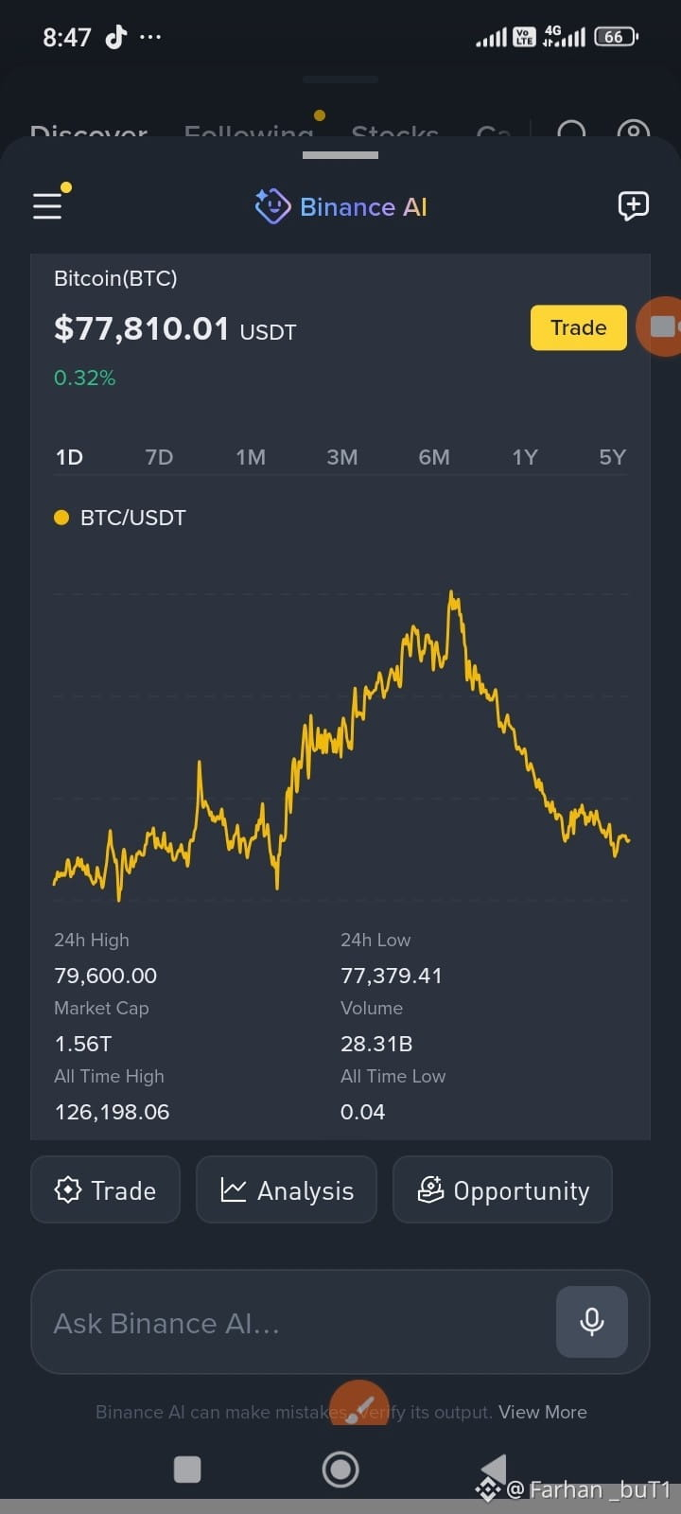Start a new chat with plus bubble icon
Screen dimensions: 681x1514
click(633, 205)
